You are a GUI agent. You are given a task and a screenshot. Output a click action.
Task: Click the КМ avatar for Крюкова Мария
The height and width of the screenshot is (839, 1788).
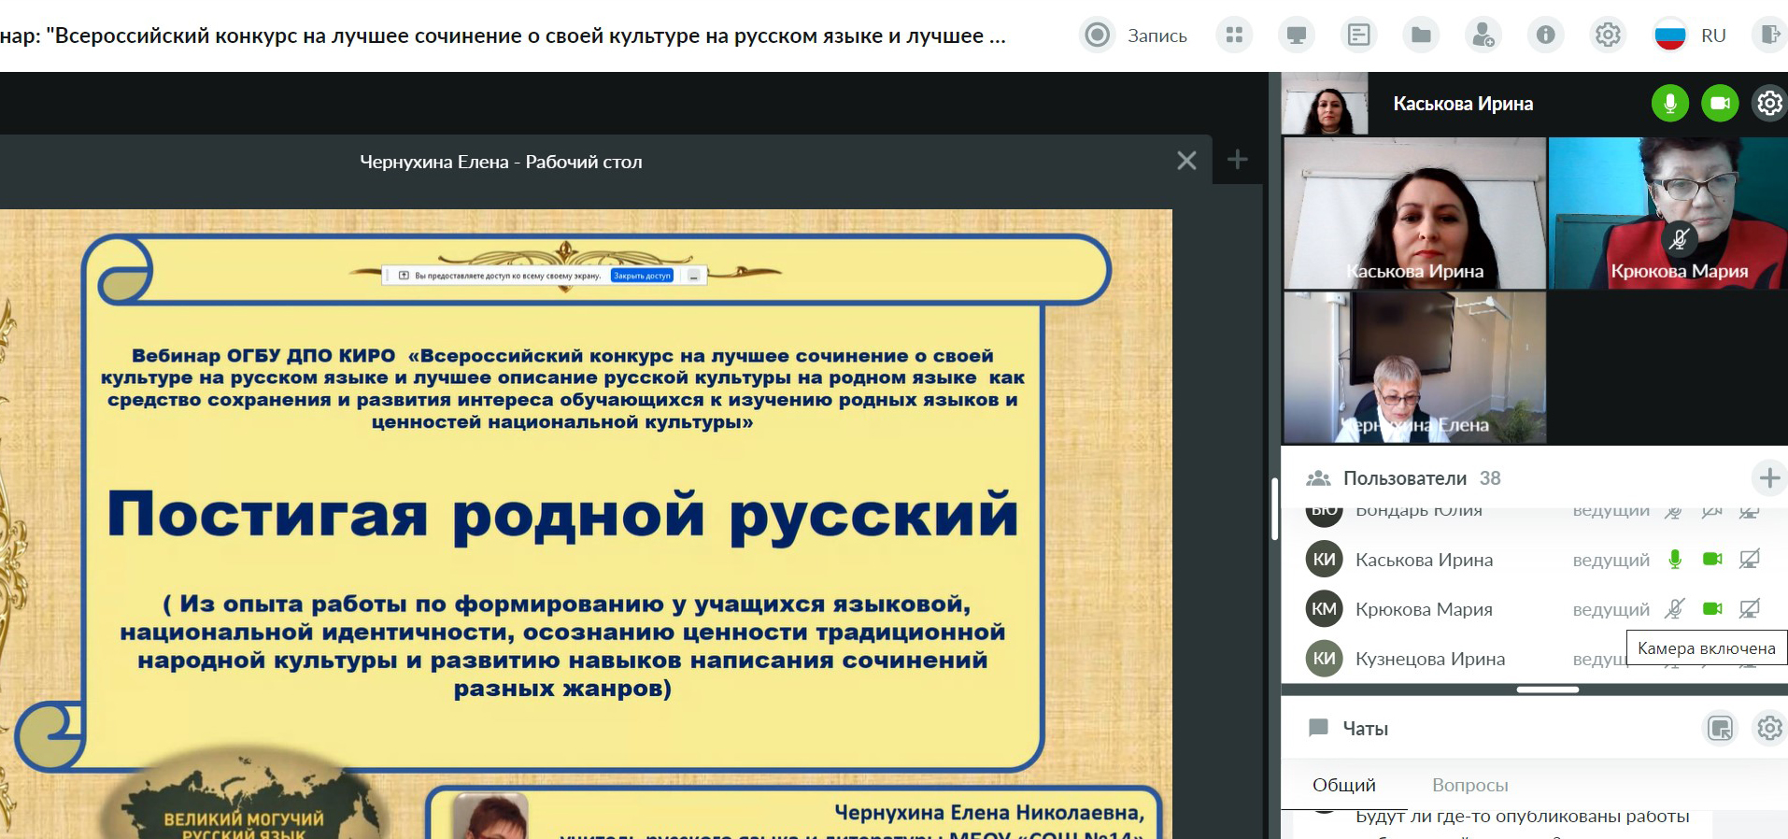pyautogui.click(x=1324, y=608)
